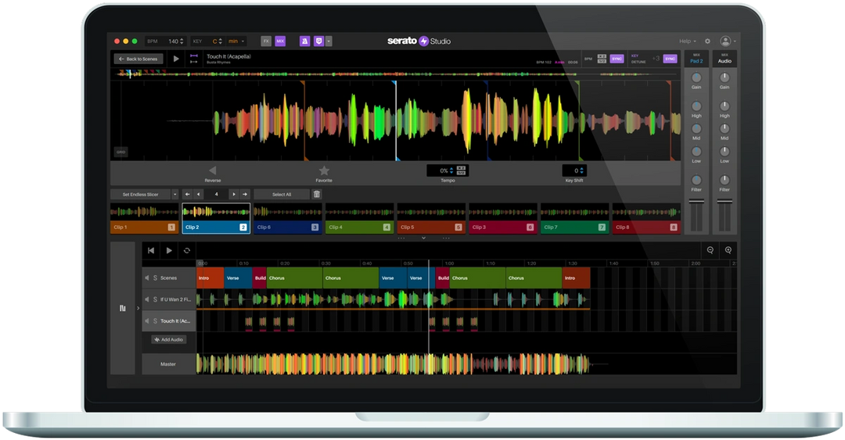Open the Set Endless Slicer dropdown arrow
The width and height of the screenshot is (845, 440).
click(x=174, y=195)
